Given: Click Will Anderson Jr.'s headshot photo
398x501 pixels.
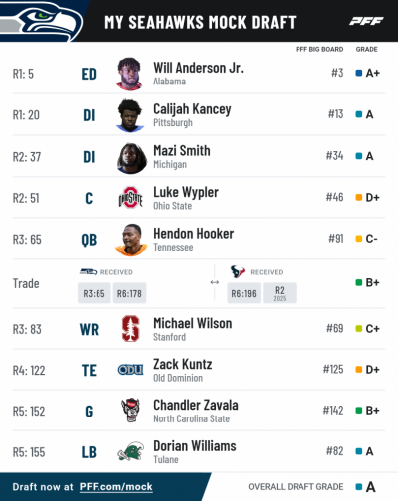Looking at the screenshot, I should tap(130, 74).
